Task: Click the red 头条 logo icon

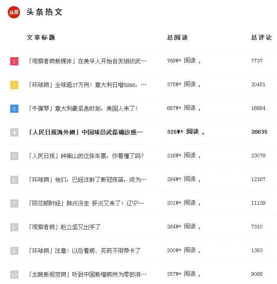Action: 14,12
